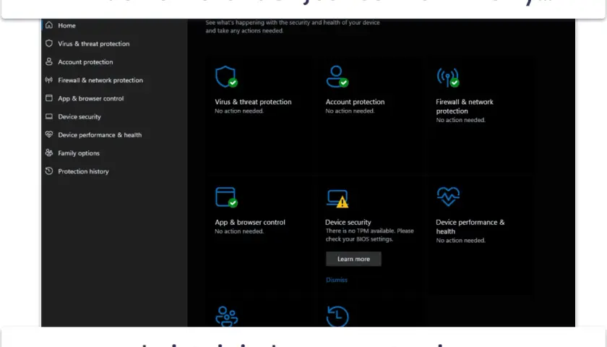Viewport: 607px width, 347px height.
Task: Click the Home icon in sidebar
Action: click(49, 25)
